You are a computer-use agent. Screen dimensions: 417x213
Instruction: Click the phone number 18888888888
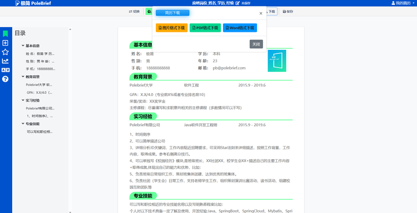158,68
